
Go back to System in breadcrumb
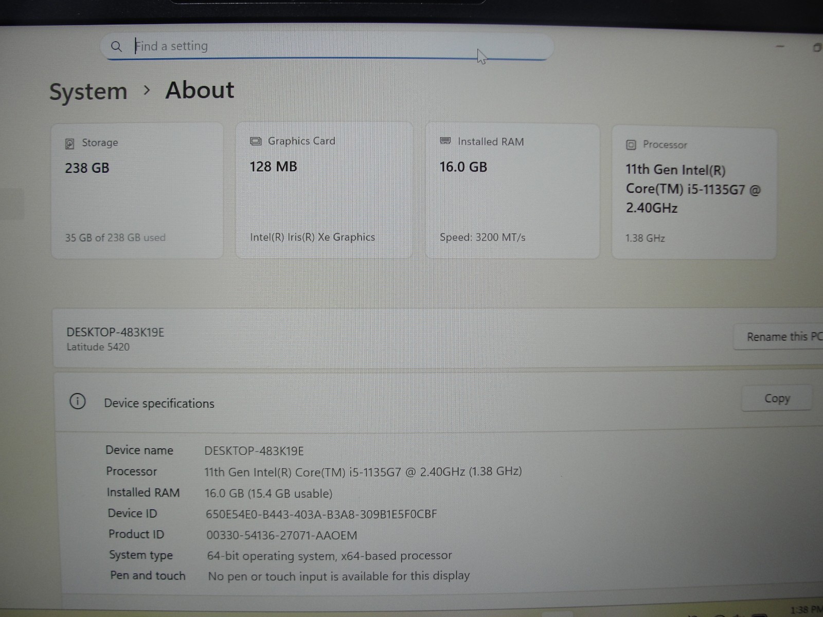[88, 92]
